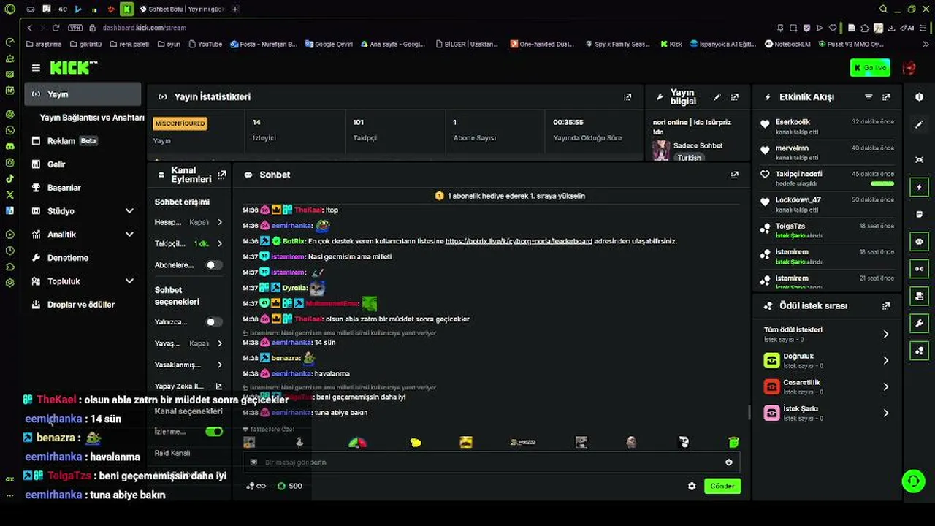Screen dimensions: 935x526
Task: Expand the İstek Şarkı reward requests
Action: tap(826, 413)
